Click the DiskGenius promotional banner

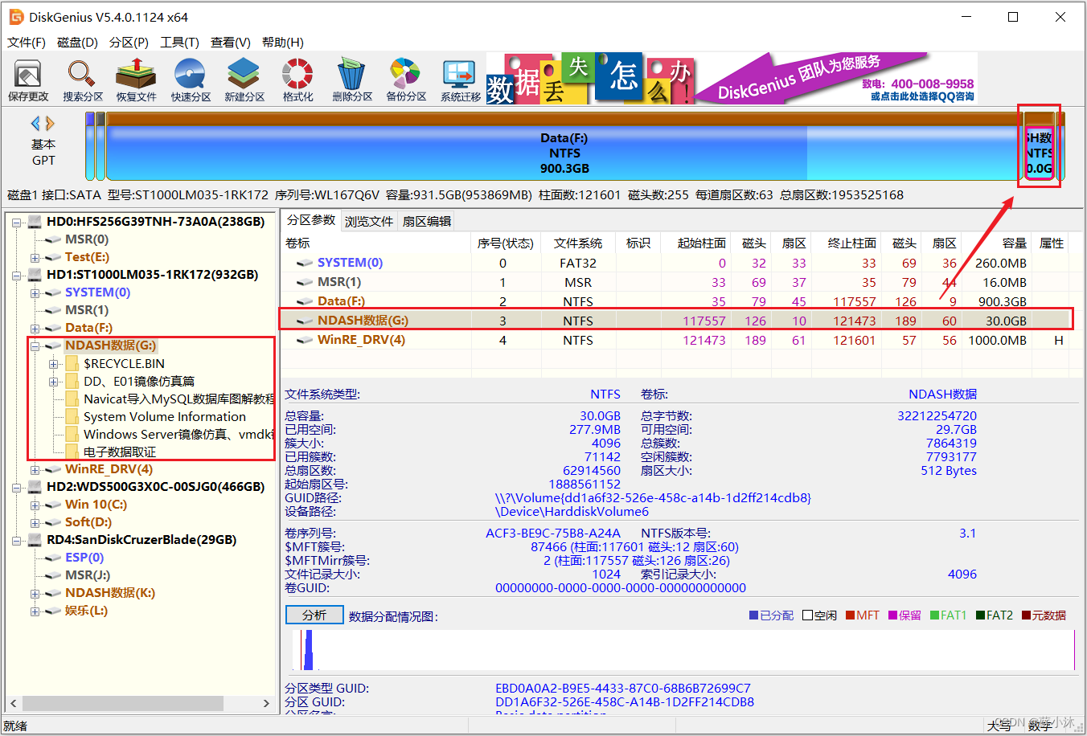coord(731,79)
